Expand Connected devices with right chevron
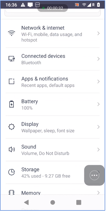Viewport: 106px width, 211px height. 98,59
